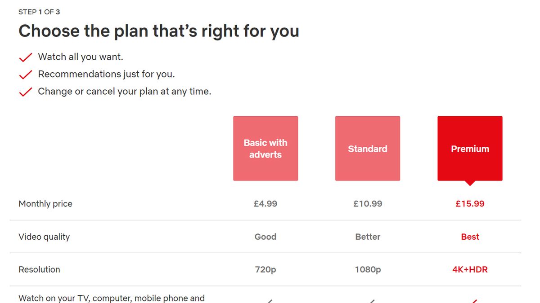Click the 720p resolution cell
This screenshot has width=540, height=303.
265,269
